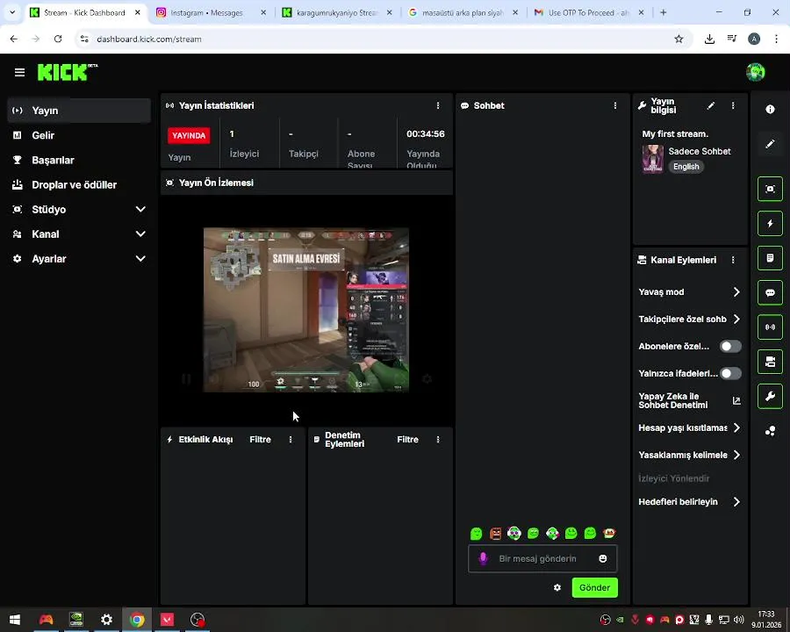Open Chrome downloads icon
790x632 pixels.
tap(709, 39)
